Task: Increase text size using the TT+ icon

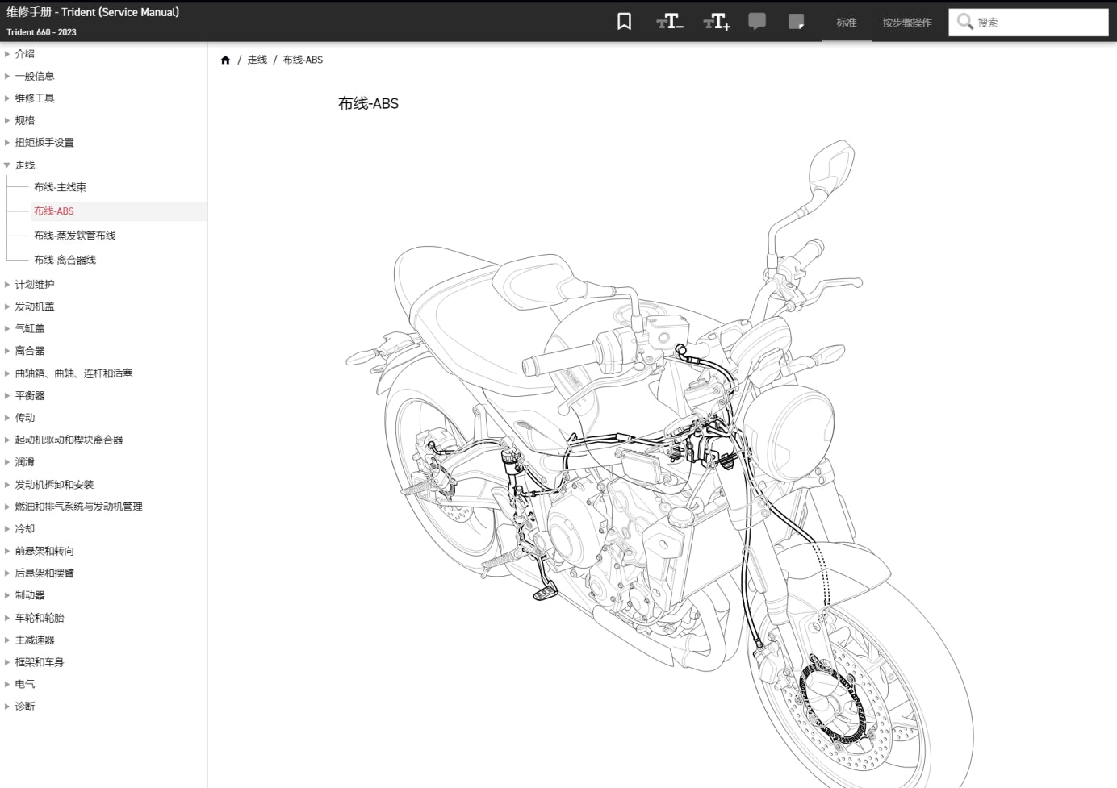Action: click(715, 22)
